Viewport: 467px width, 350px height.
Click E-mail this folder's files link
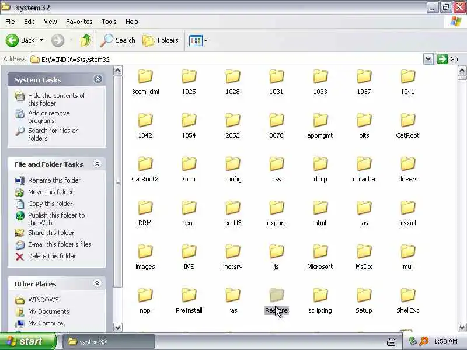click(x=60, y=244)
